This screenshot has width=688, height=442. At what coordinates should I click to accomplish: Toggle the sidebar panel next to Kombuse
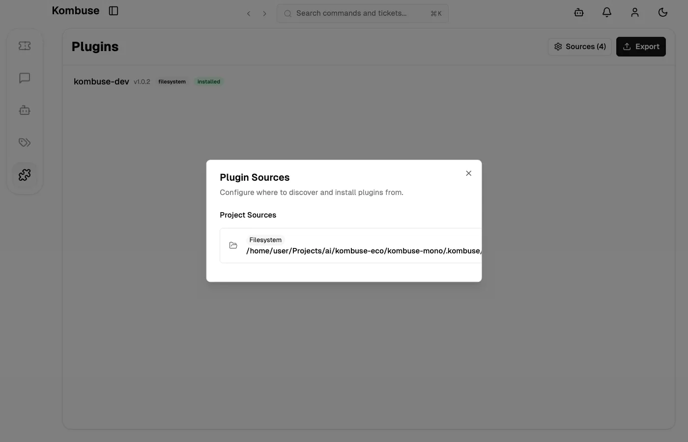coord(114,10)
